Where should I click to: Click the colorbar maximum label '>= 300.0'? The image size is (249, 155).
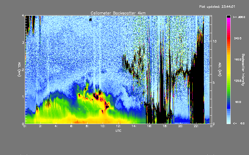tap(239, 17)
